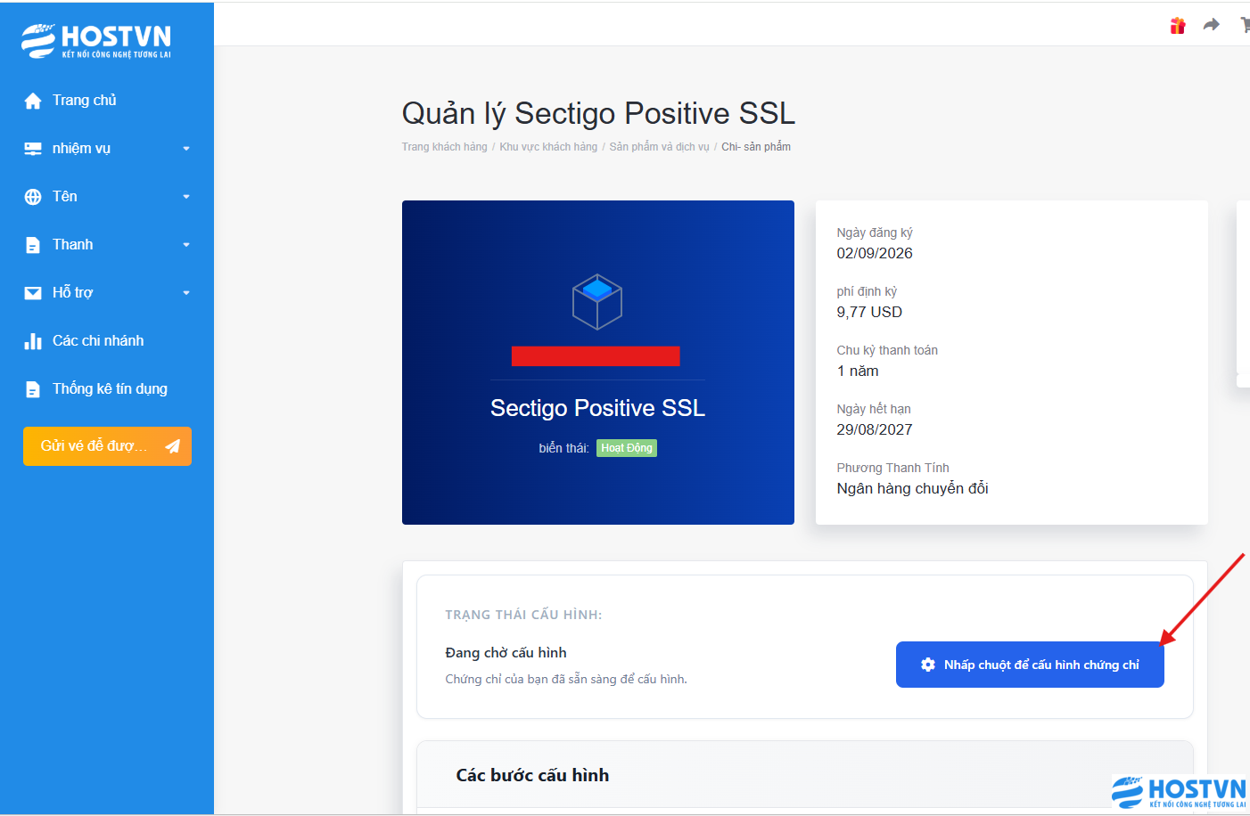Click the shopping cart icon in the header
Screen dimensions: 1250x816
coord(1245,25)
